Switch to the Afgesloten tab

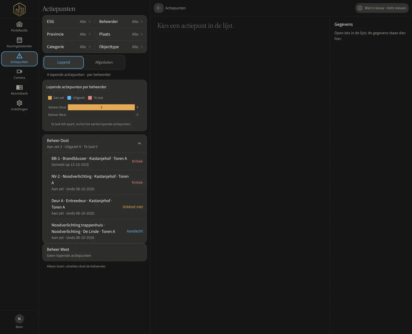[104, 62]
